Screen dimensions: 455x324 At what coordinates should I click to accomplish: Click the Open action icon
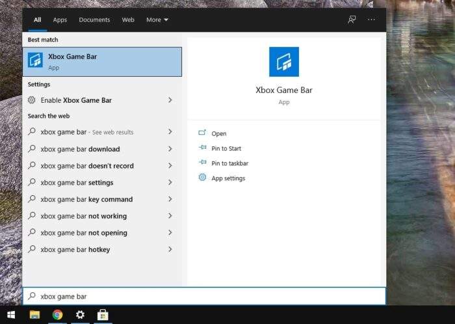pos(202,133)
